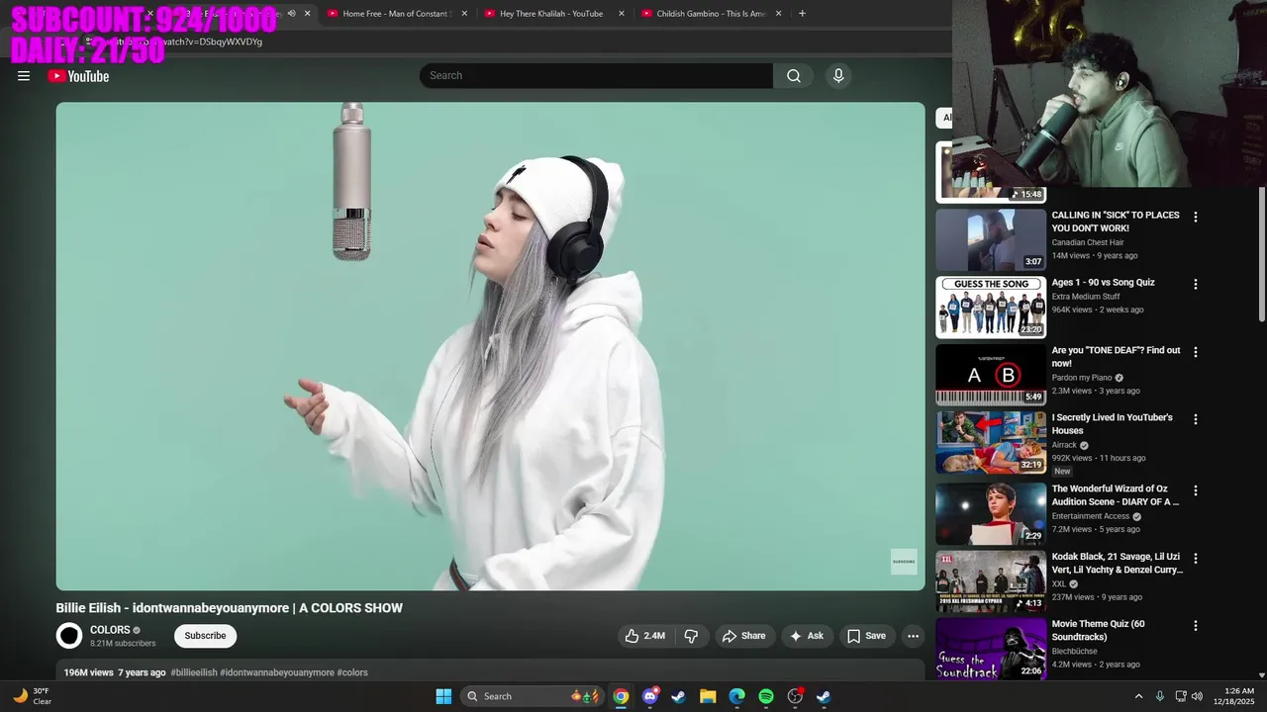Mute the active tab via speaker icon
This screenshot has width=1267, height=712.
point(291,14)
